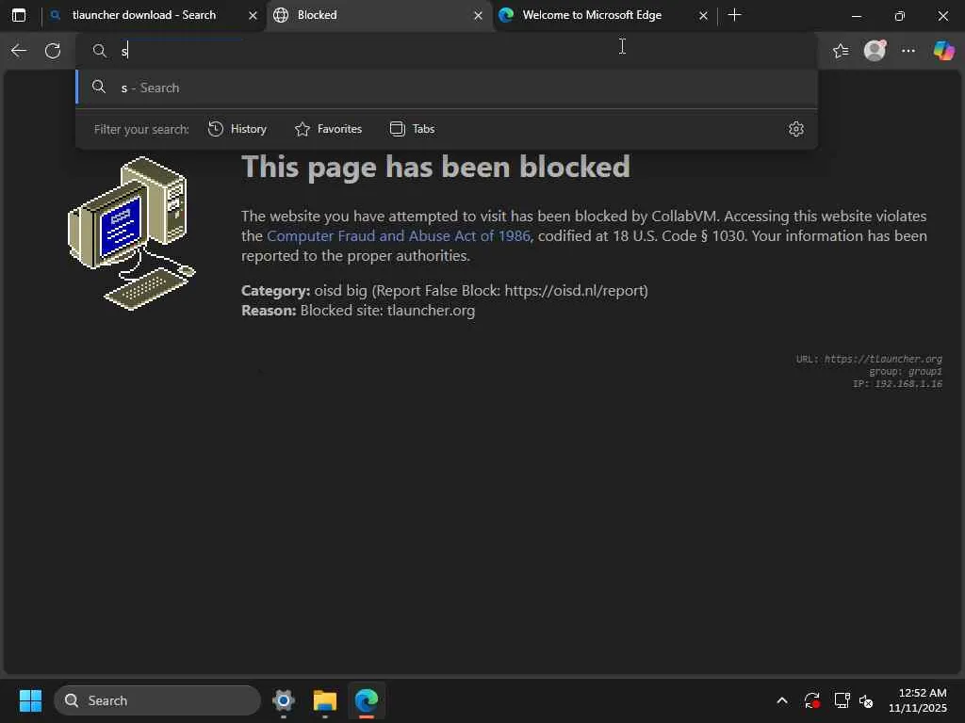Click the magnifier icon in address bar

tap(100, 51)
